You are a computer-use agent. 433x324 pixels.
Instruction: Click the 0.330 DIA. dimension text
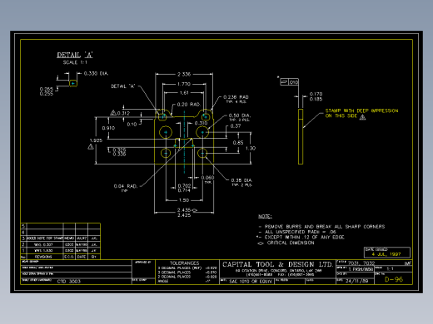pyautogui.click(x=96, y=73)
